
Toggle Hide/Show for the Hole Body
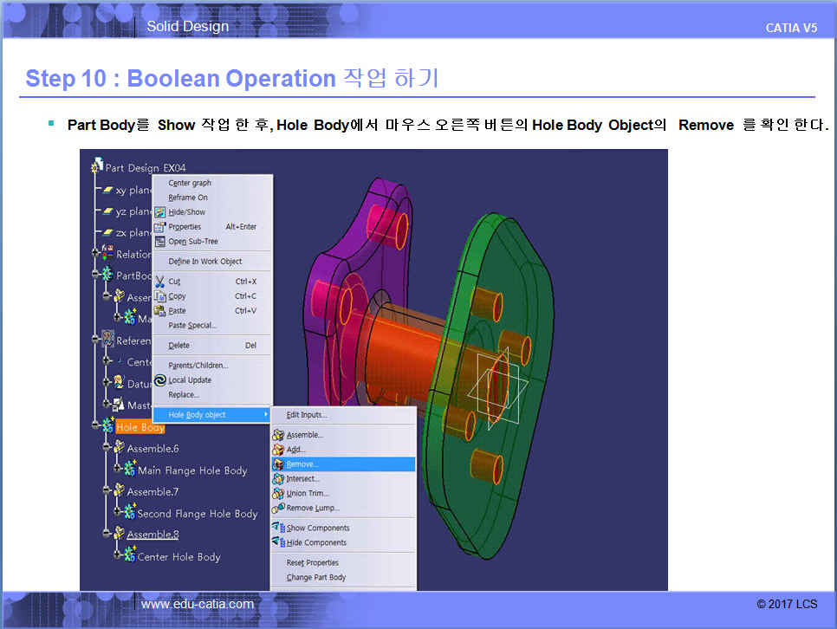(x=186, y=212)
